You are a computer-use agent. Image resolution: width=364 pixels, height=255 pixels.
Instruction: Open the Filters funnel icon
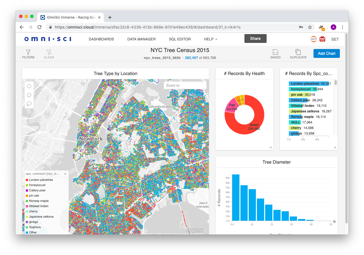click(28, 52)
